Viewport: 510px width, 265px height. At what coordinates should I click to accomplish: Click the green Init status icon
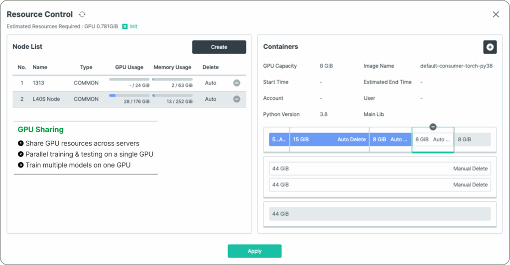[x=125, y=26]
